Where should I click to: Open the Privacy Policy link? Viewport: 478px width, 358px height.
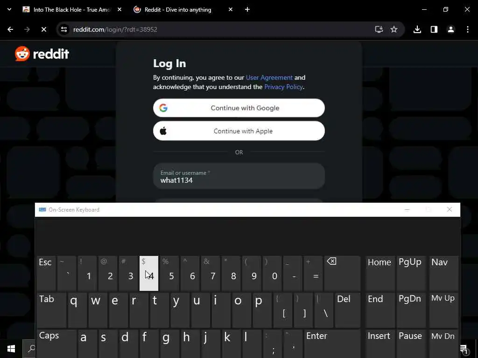point(283,87)
